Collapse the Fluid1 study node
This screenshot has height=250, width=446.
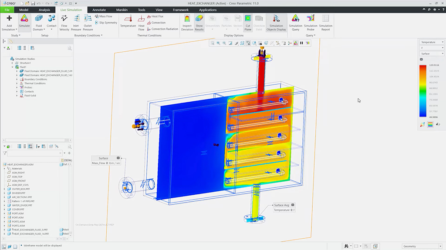coord(12,67)
